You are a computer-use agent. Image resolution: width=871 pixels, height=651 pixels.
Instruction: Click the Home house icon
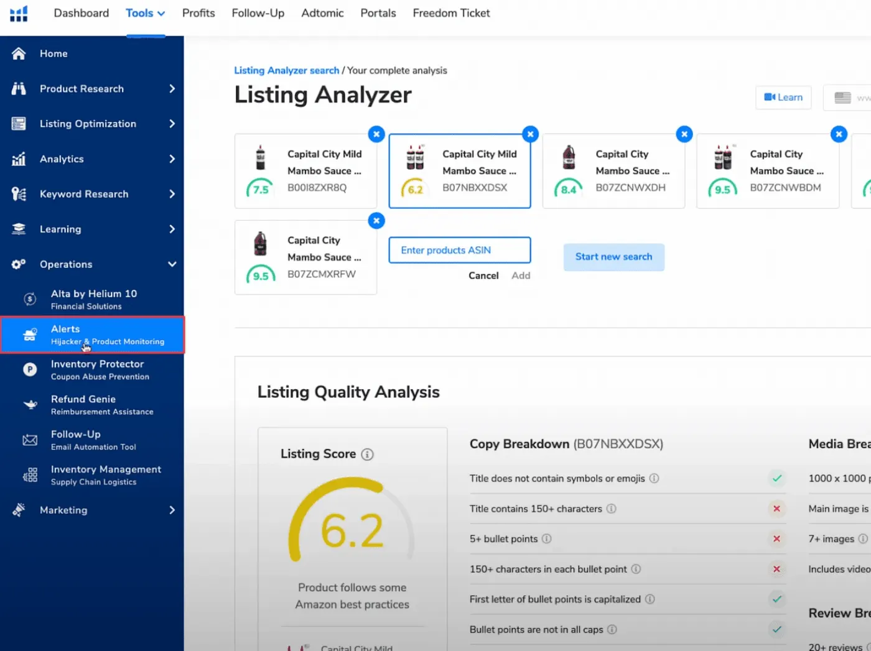19,53
